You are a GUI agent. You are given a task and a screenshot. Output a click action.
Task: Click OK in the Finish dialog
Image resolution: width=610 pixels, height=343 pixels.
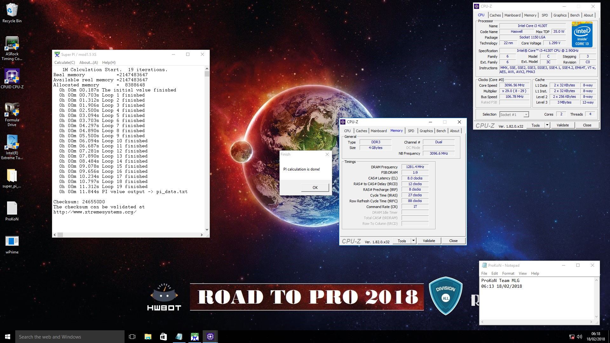(315, 188)
